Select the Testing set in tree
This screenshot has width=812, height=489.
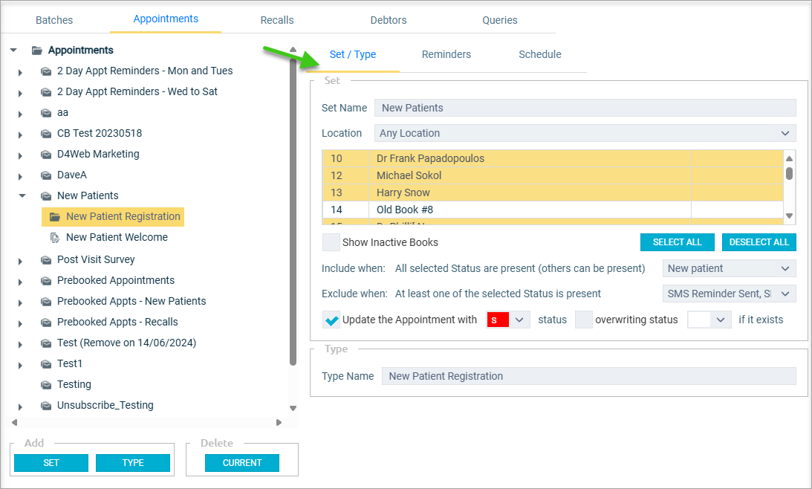pyautogui.click(x=74, y=384)
